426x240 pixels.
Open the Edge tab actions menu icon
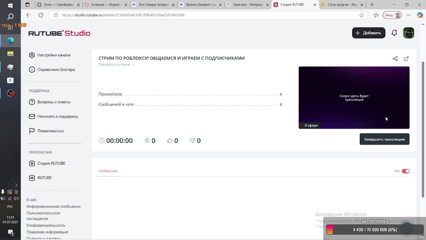point(28,5)
